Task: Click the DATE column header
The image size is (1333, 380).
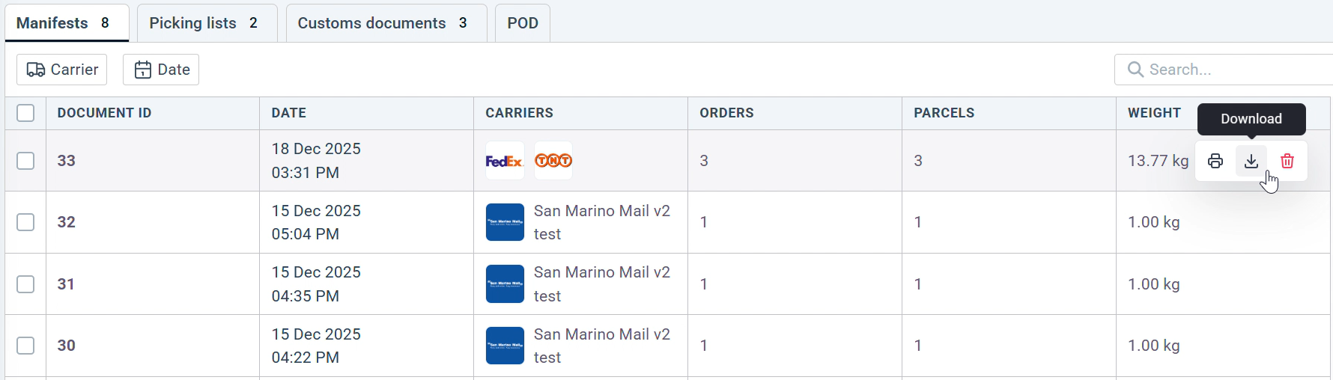Action: coord(289,113)
